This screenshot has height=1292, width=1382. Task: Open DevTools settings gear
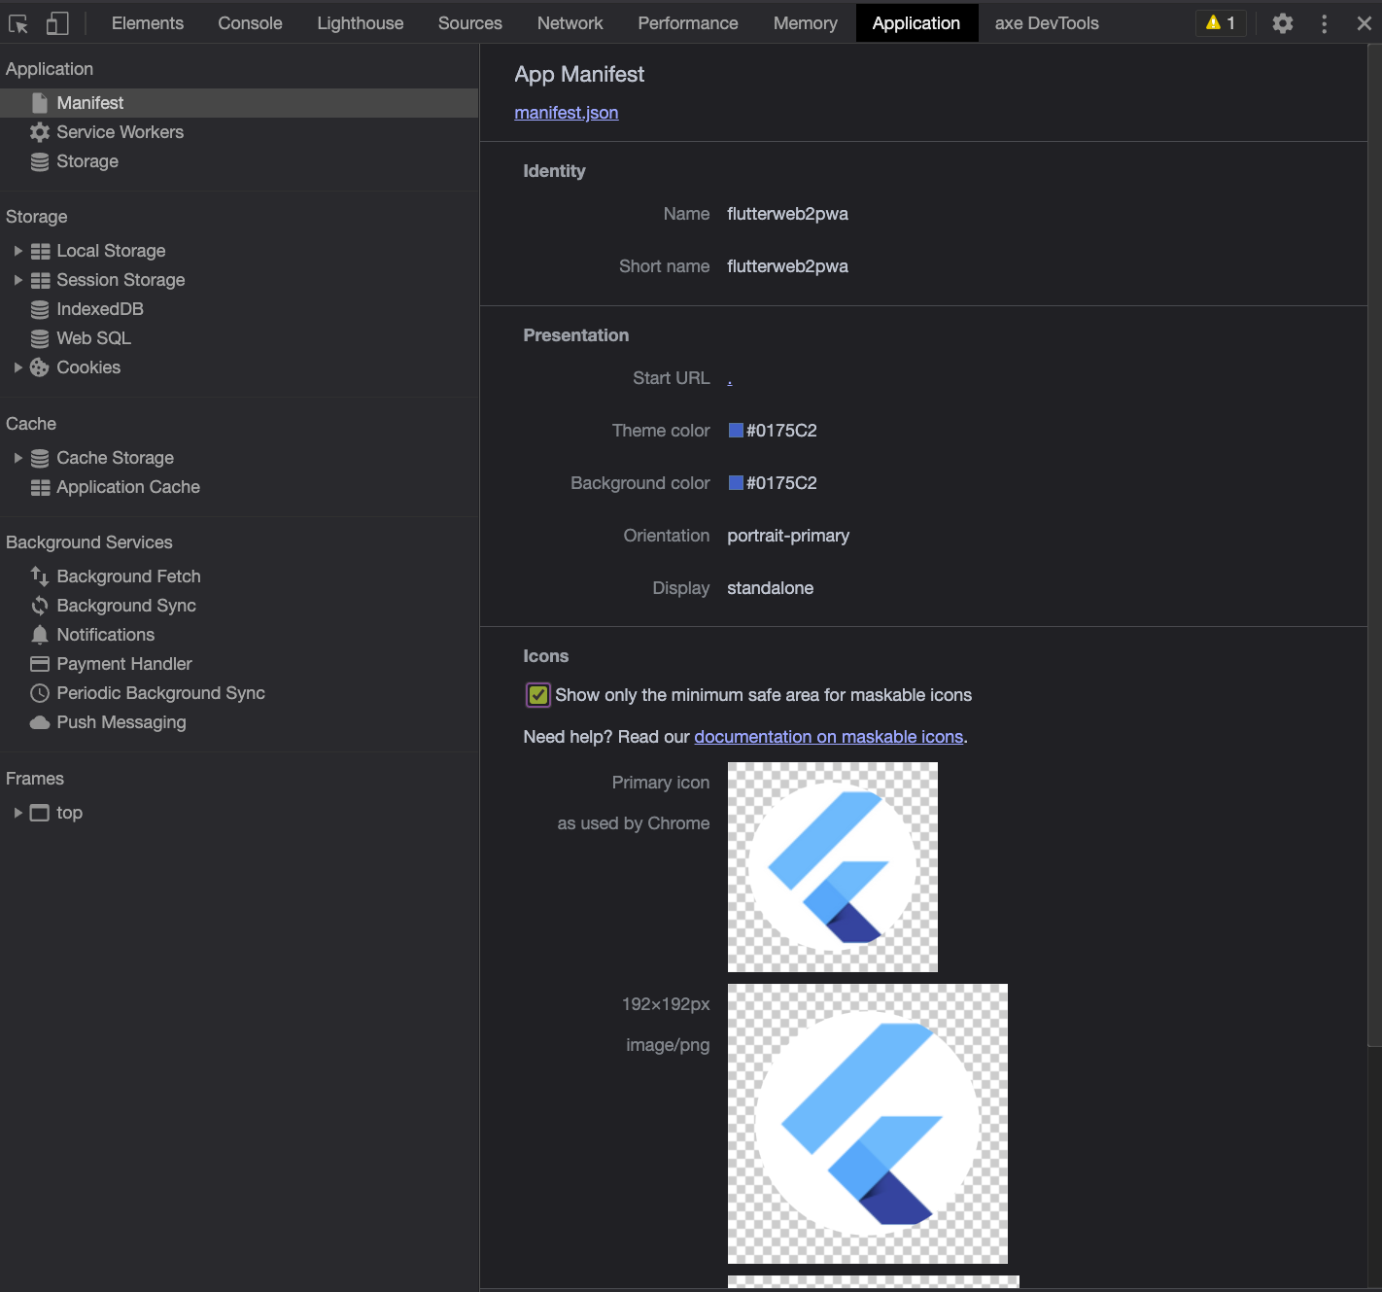(x=1283, y=23)
